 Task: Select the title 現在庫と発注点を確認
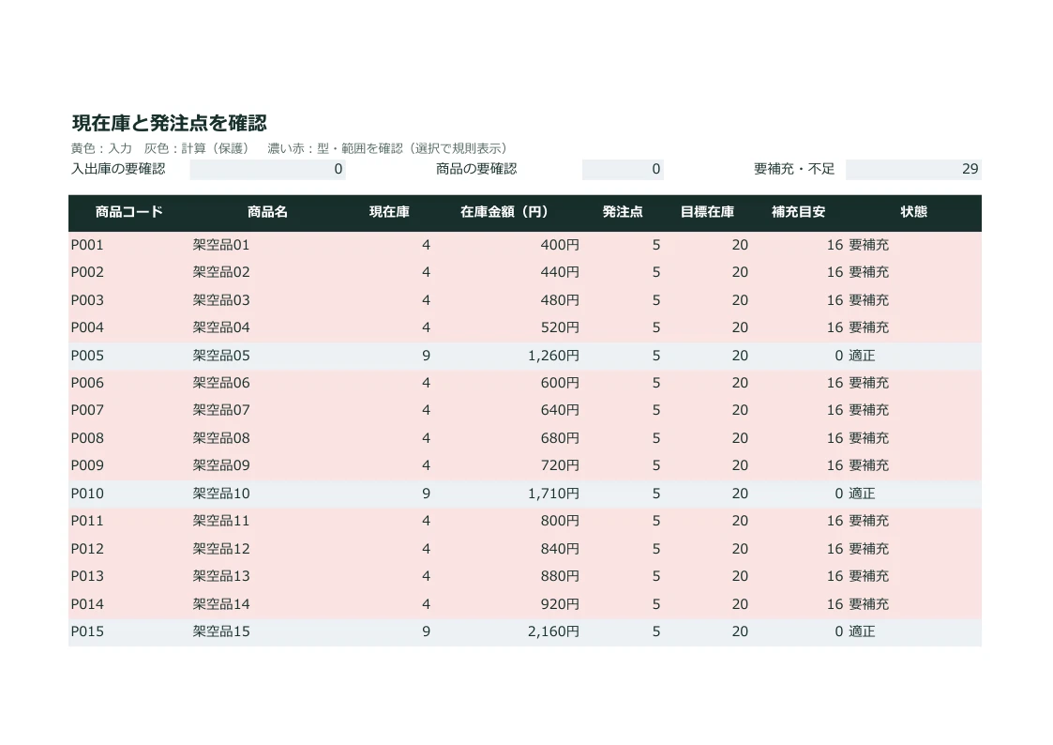pos(169,123)
